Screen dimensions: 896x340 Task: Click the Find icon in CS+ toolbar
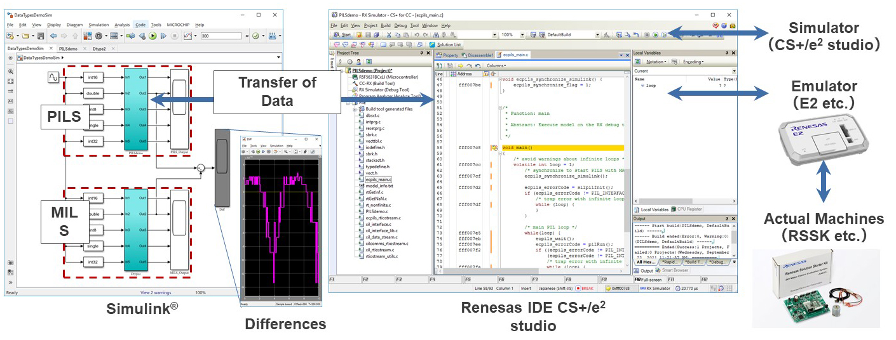435,35
